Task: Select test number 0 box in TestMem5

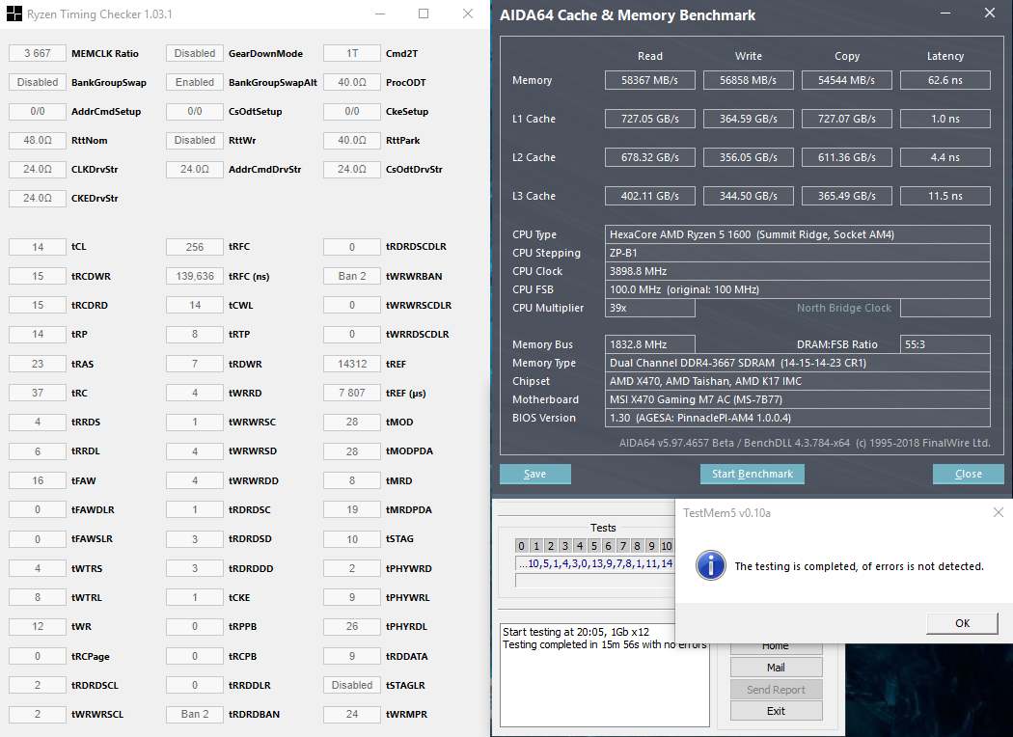Action: click(522, 546)
